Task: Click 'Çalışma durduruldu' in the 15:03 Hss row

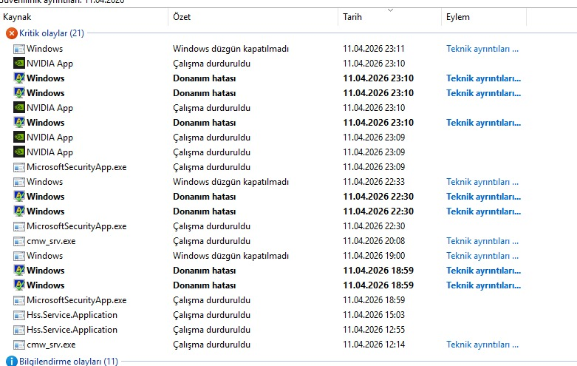Action: coord(211,315)
